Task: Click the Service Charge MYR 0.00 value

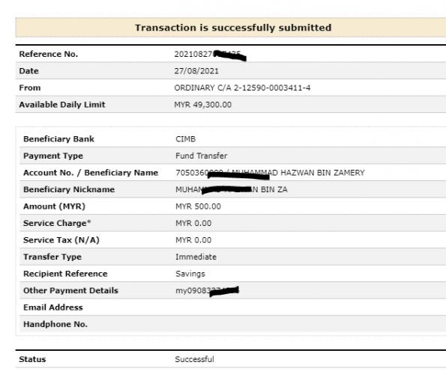Action: (x=193, y=224)
